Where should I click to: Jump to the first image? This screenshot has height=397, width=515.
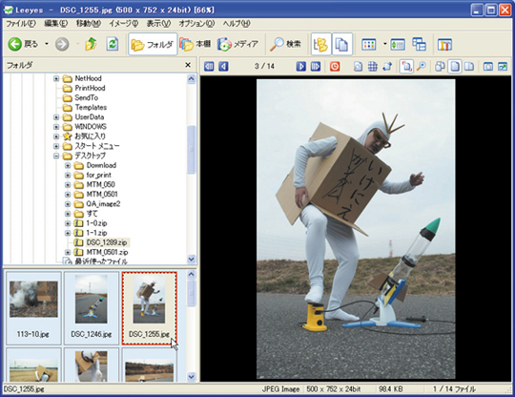point(209,67)
